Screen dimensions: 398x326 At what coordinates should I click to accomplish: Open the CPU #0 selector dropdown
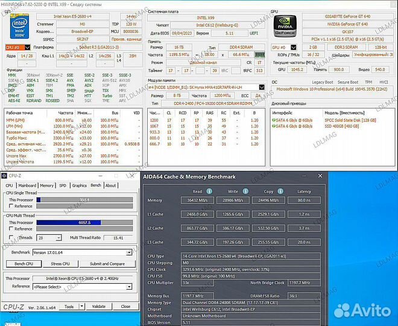pos(27,47)
